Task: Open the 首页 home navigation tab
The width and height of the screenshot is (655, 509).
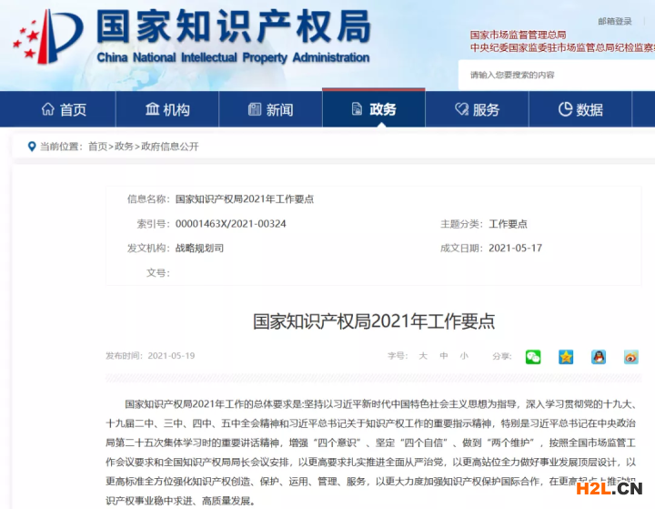Action: click(64, 109)
